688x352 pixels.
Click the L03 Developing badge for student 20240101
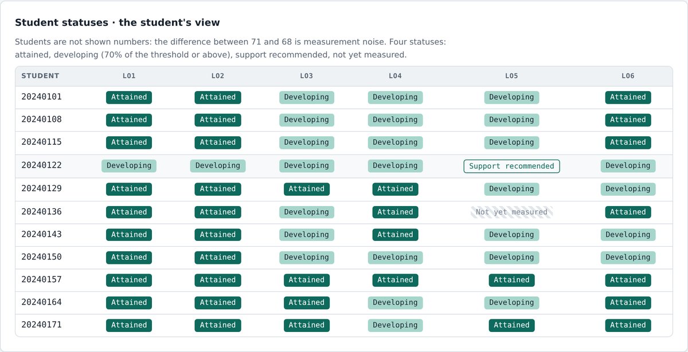click(x=307, y=97)
